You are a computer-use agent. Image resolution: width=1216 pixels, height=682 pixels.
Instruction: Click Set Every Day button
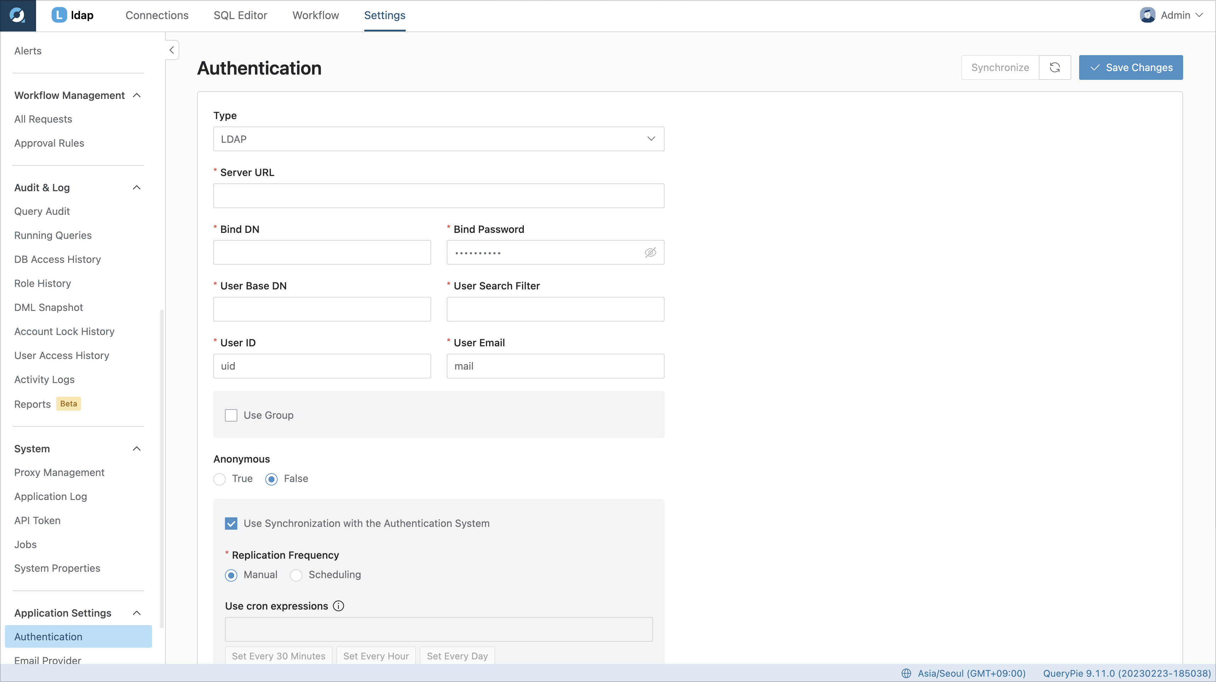coord(457,656)
